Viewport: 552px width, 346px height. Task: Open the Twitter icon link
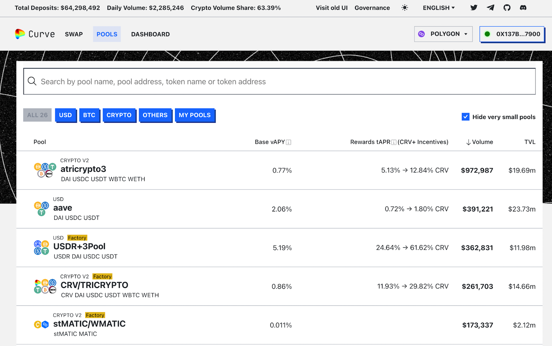click(x=474, y=8)
